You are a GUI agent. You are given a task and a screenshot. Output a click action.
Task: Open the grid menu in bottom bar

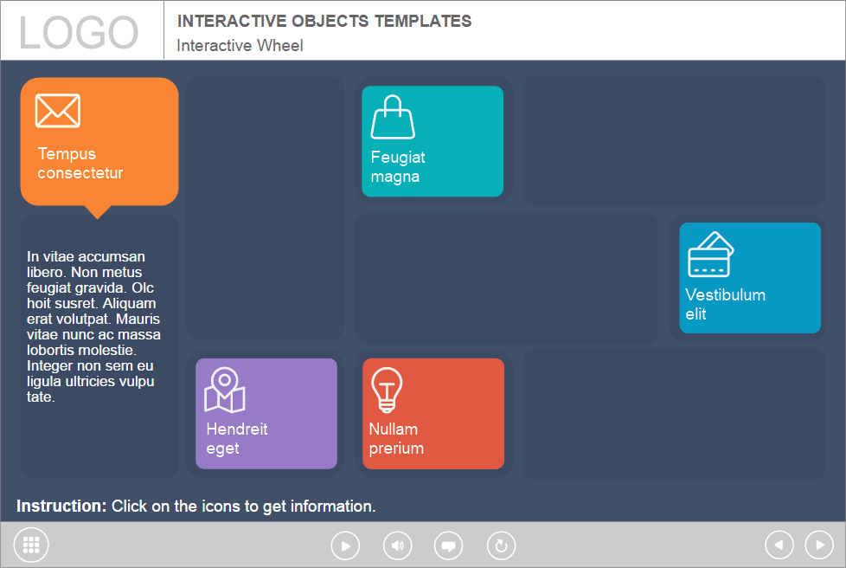tap(31, 545)
